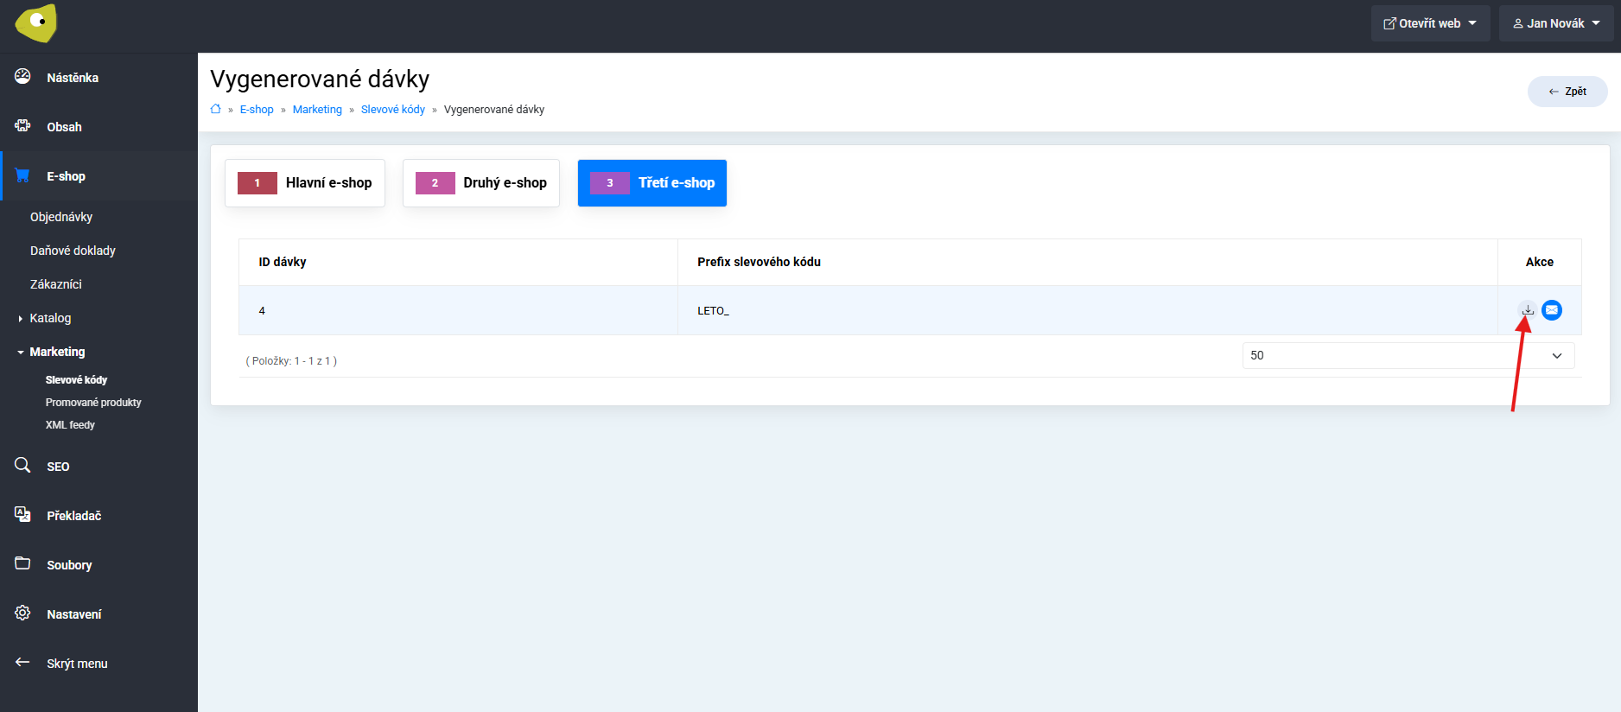Switch to Třetí e-shop tab
Screen dimensions: 1621x712
click(652, 183)
